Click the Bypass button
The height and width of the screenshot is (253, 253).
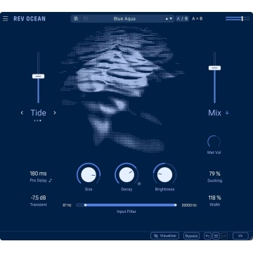point(191,236)
